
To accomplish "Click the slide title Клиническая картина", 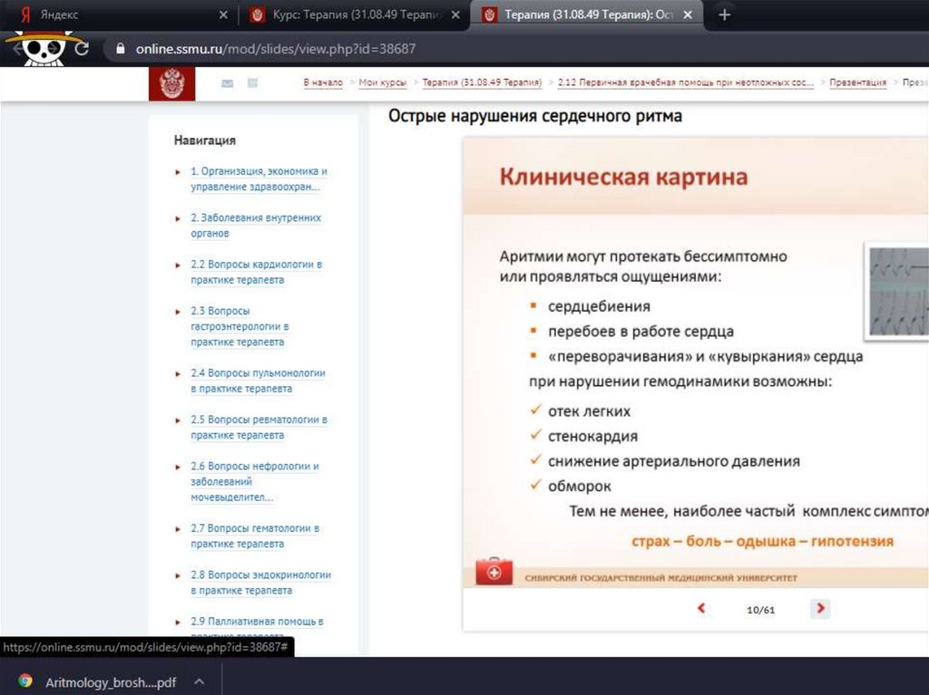I will coord(623,177).
